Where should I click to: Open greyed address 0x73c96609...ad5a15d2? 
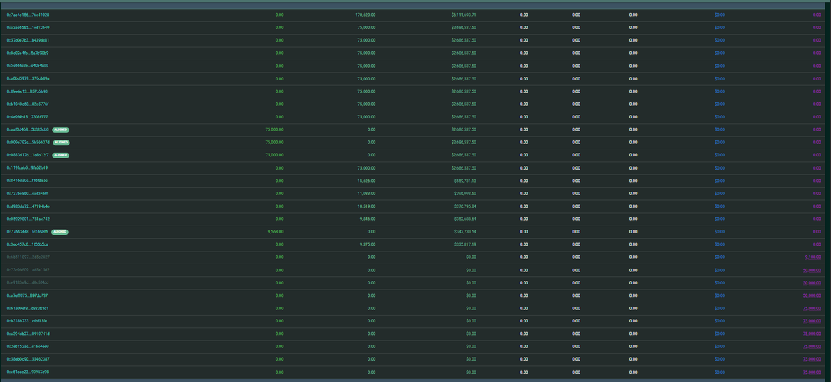pos(28,270)
